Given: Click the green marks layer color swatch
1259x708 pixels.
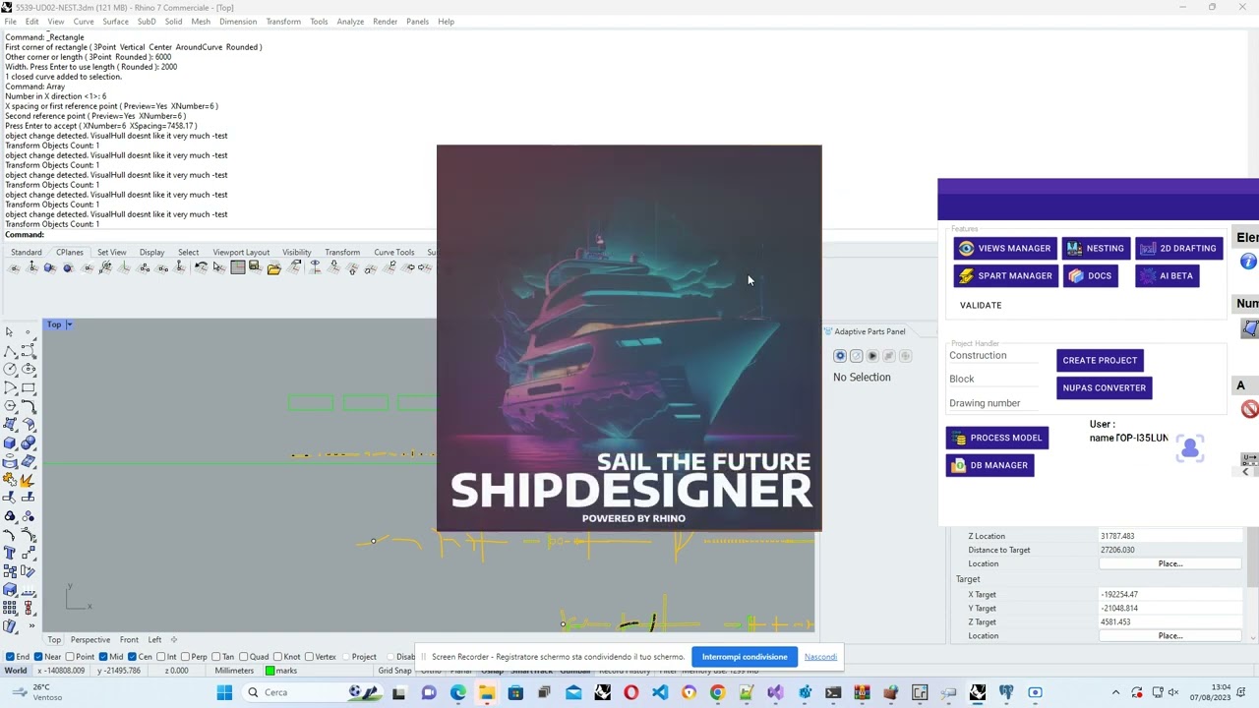Looking at the screenshot, I should (270, 671).
